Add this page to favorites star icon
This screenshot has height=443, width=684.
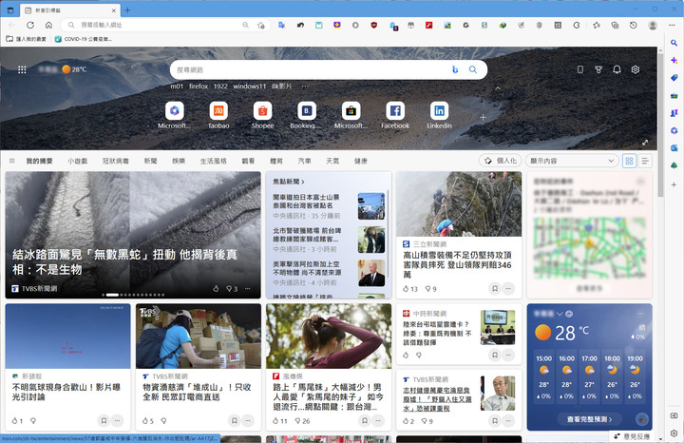tap(261, 26)
